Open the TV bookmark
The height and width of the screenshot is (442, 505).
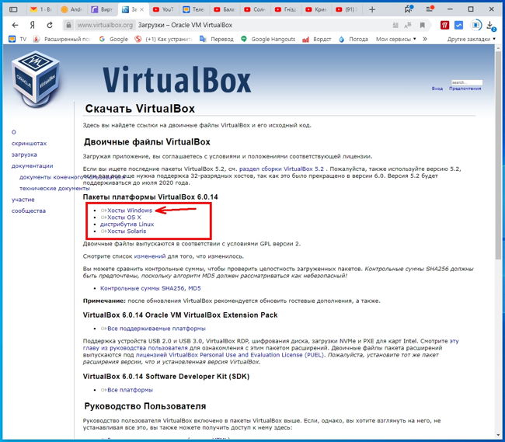(18, 39)
